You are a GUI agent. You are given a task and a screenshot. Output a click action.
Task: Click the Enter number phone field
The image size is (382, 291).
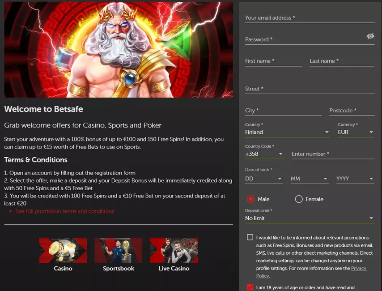[x=333, y=154]
